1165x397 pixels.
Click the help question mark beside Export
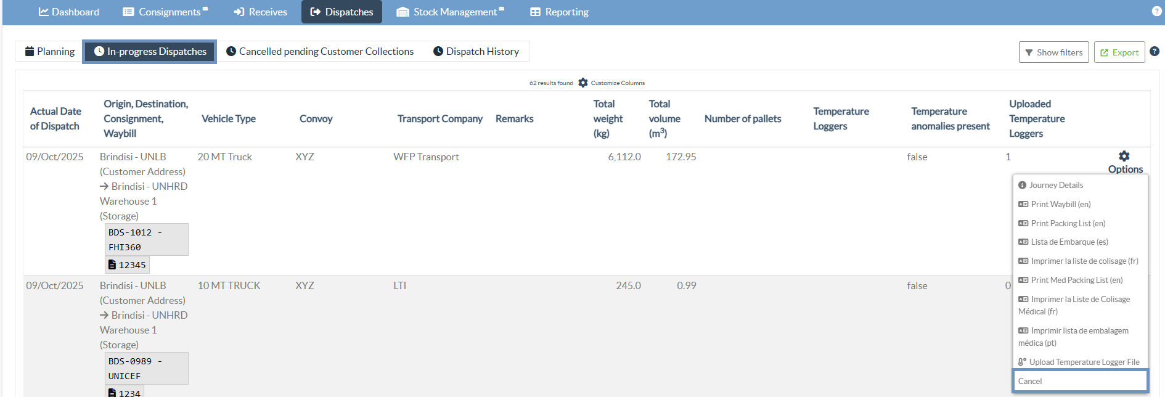1155,52
